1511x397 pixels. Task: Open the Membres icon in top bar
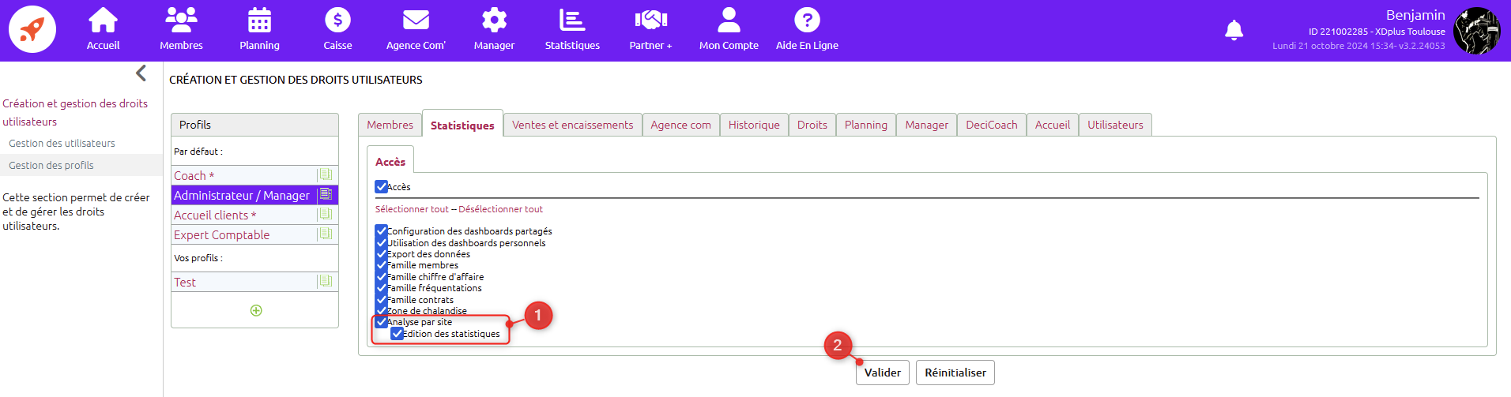181,21
